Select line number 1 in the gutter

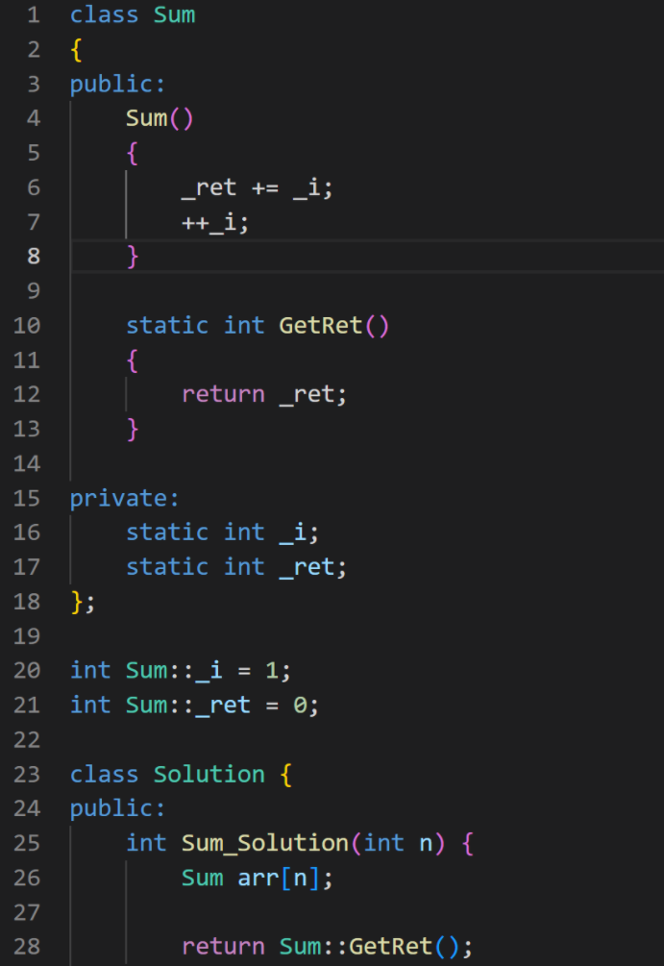click(34, 14)
